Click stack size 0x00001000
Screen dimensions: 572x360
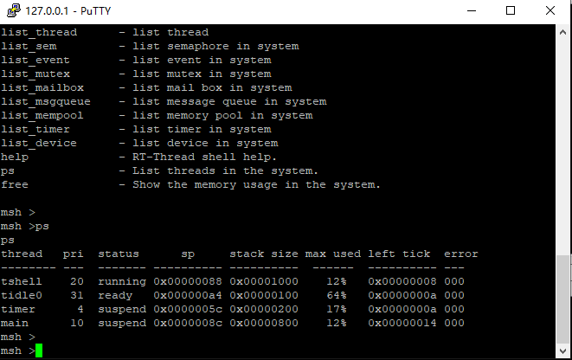click(264, 281)
